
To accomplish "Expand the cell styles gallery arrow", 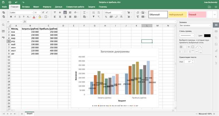I will (215, 15).
